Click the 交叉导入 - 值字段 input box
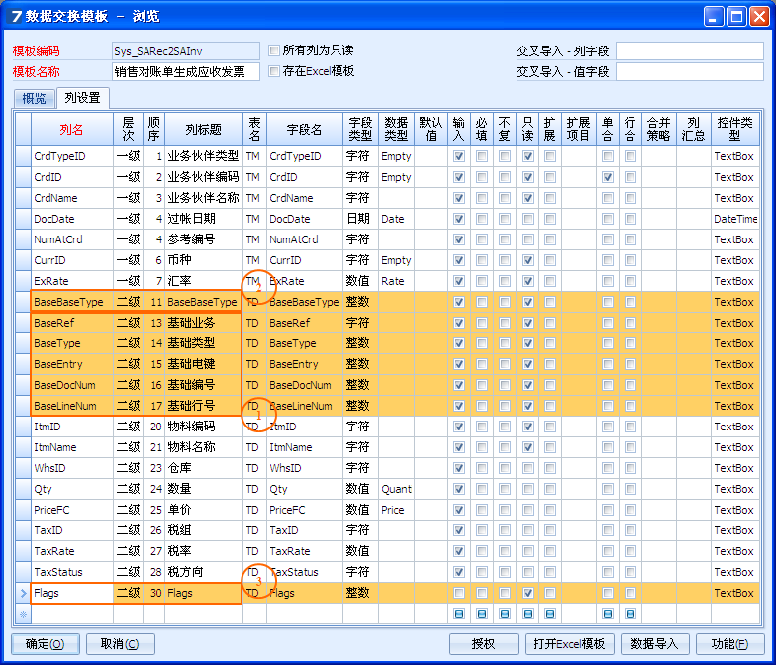776x665 pixels. [x=689, y=71]
